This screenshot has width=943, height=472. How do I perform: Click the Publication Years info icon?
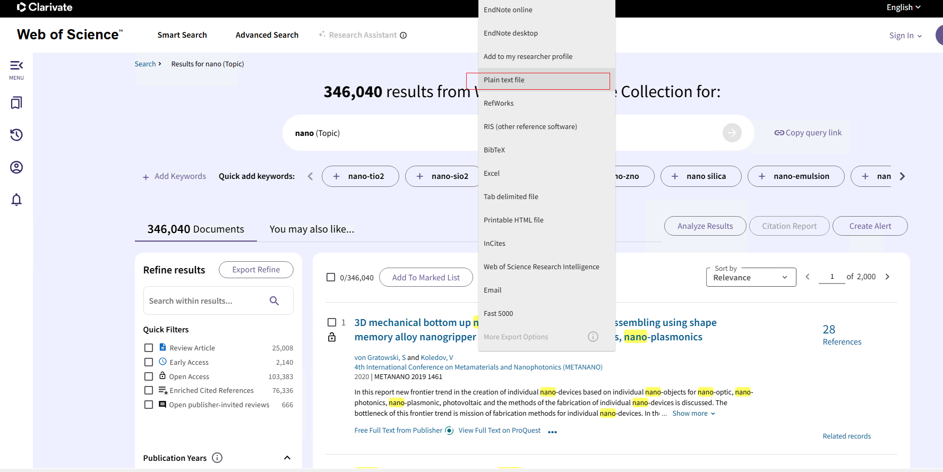click(217, 458)
